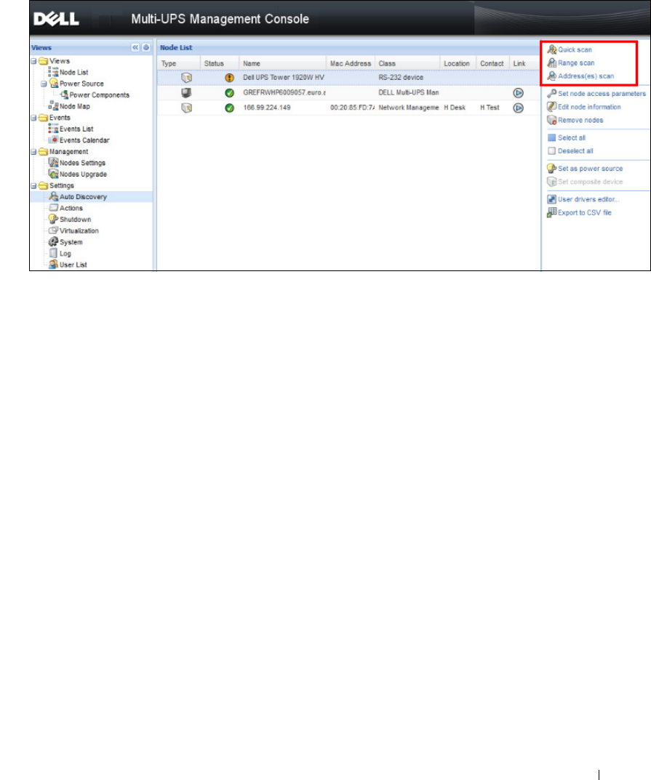651x780 pixels.
Task: Click Edit node information
Action: (589, 107)
